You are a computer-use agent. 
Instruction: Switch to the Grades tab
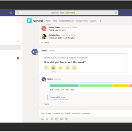pos(93,21)
